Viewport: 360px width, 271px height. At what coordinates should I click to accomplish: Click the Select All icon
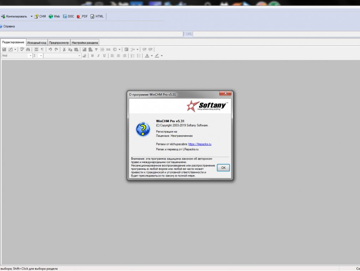tap(36, 49)
